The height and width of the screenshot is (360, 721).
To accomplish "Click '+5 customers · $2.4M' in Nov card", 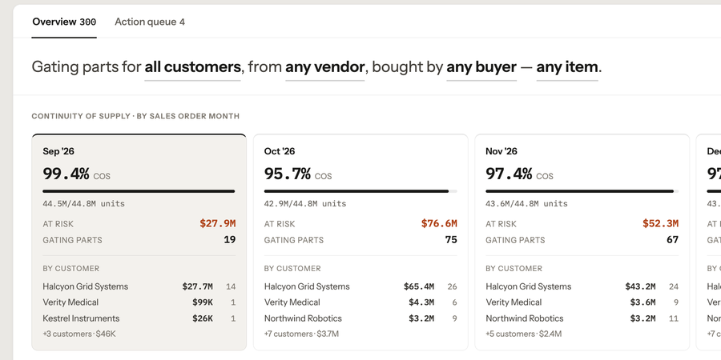I will tap(524, 334).
